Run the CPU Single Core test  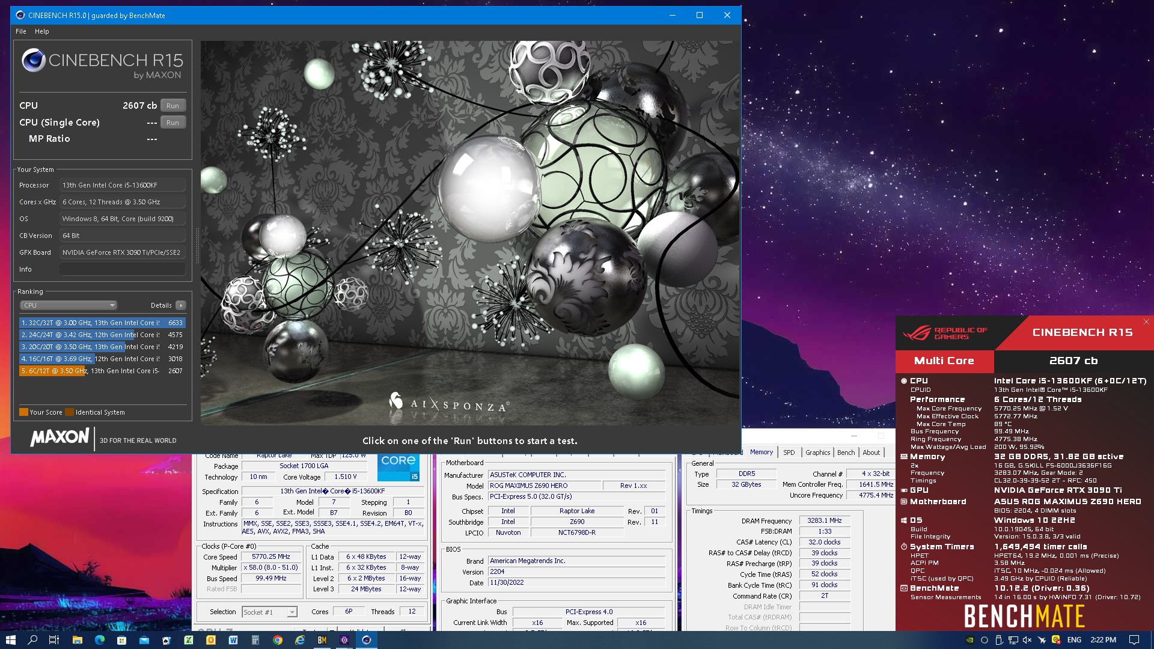point(173,123)
